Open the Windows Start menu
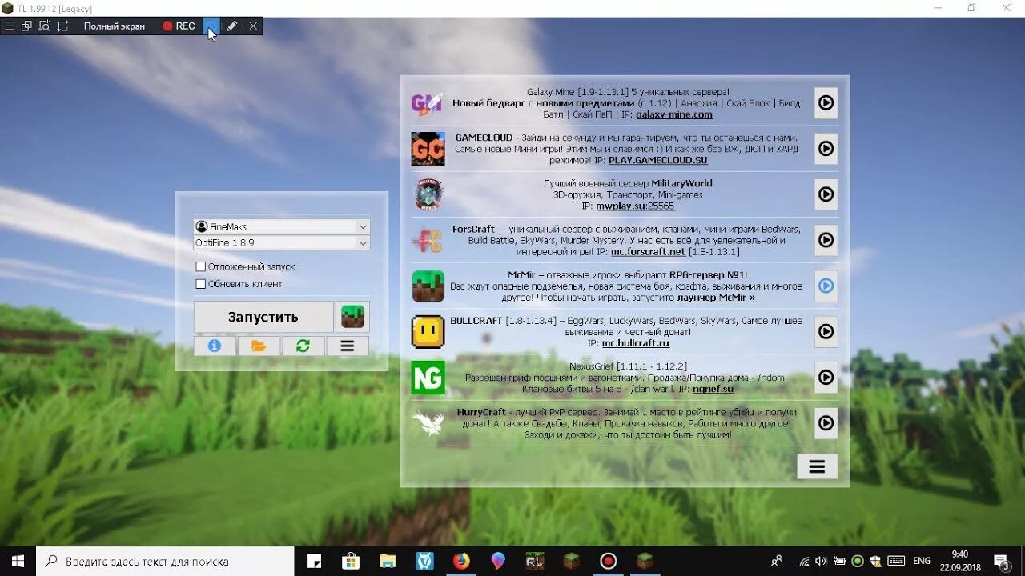This screenshot has height=576, width=1025. [18, 562]
